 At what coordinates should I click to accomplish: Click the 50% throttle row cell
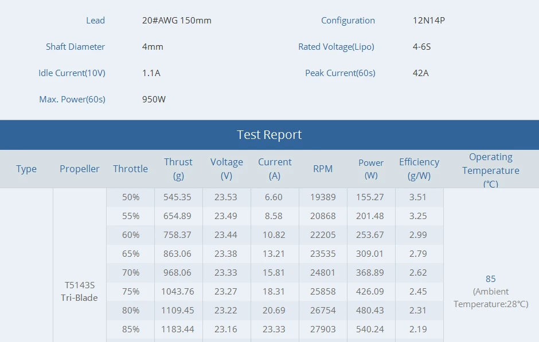(131, 197)
